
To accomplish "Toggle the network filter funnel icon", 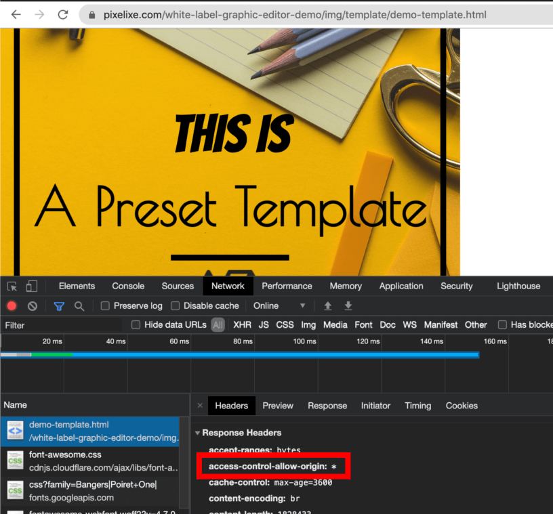I will pos(59,306).
